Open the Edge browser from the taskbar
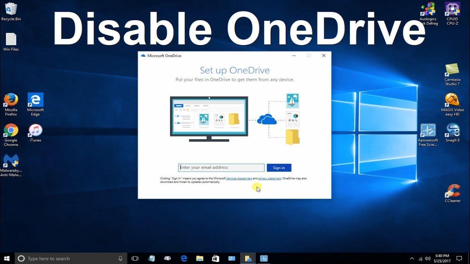Viewport: 470px width, 264px height. (184, 258)
